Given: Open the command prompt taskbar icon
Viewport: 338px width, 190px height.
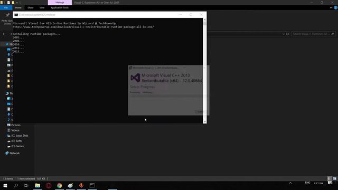Looking at the screenshot, I should pos(92,185).
